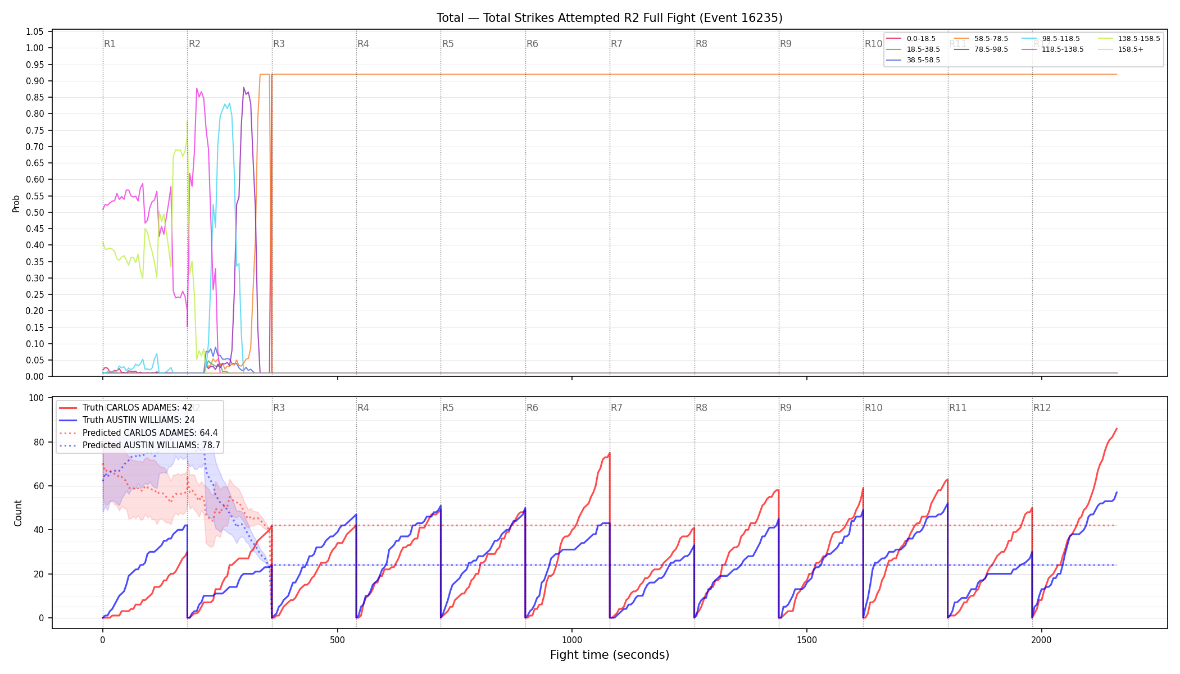Click the 158.5+ pink legend entry
The width and height of the screenshot is (1180, 674).
tap(1120, 49)
